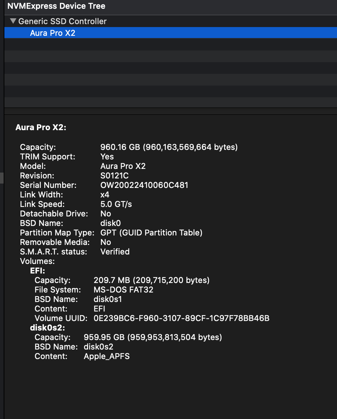Click the Partition Map Type: label

[x=57, y=233]
